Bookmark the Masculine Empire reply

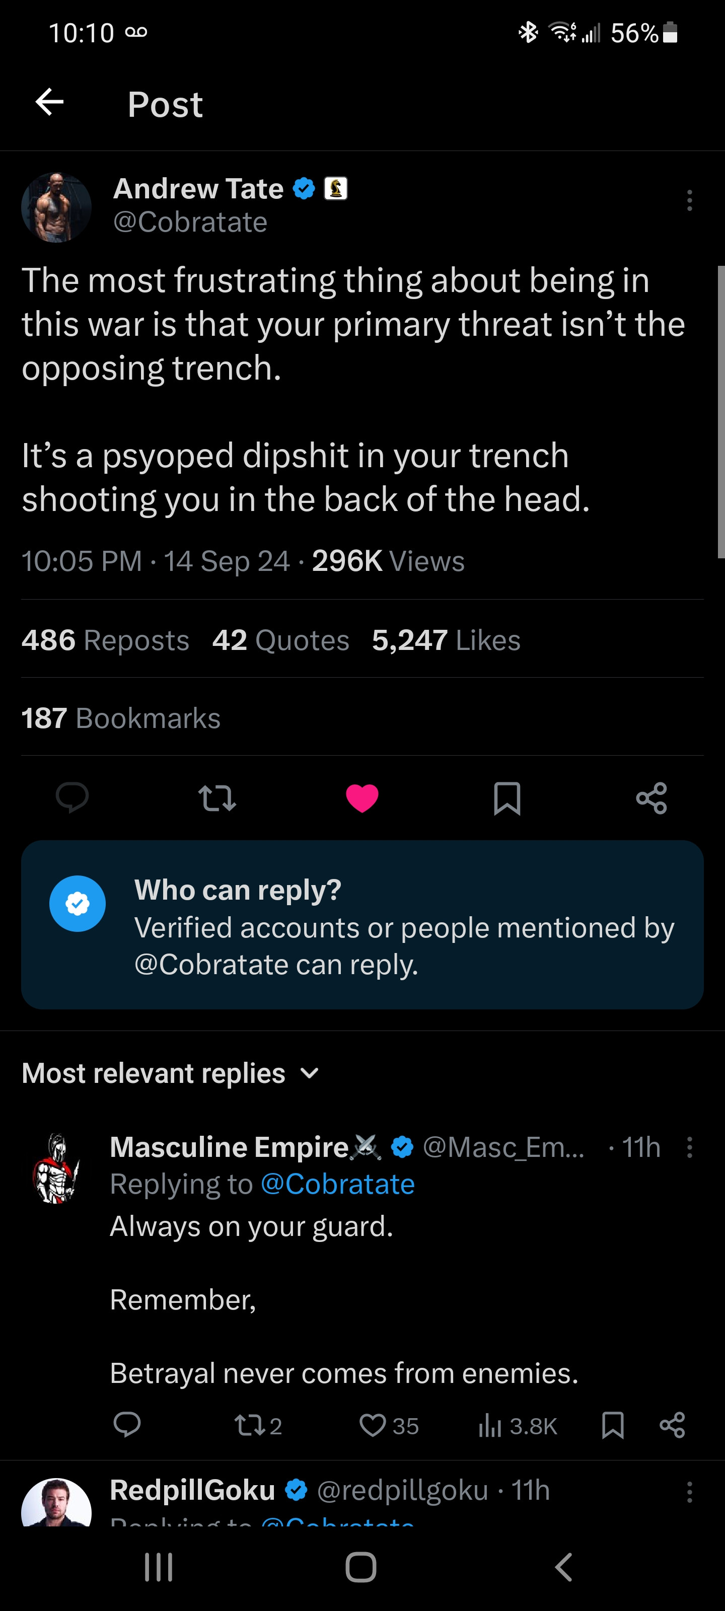612,1425
